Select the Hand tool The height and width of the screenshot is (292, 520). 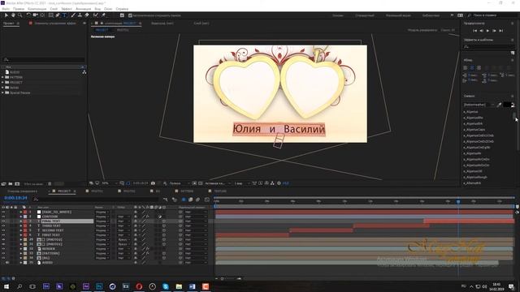click(x=13, y=15)
